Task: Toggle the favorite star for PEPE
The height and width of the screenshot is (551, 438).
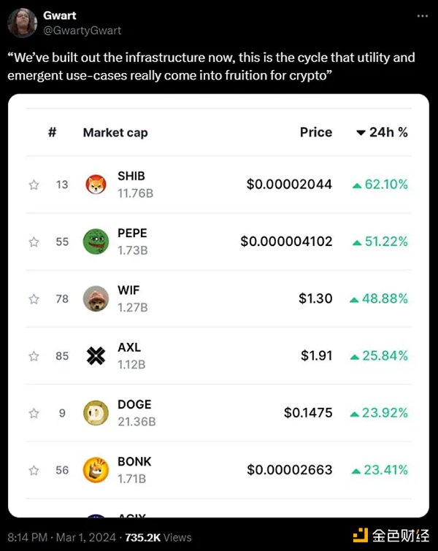Action: (34, 242)
